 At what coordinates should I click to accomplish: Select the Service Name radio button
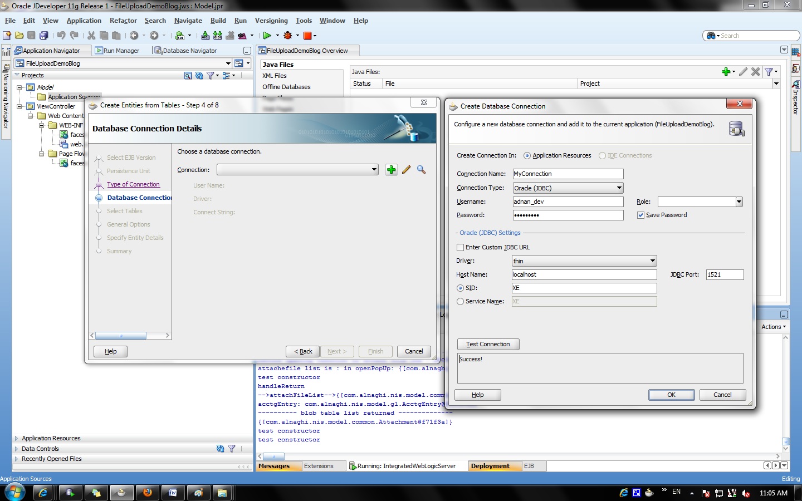460,302
